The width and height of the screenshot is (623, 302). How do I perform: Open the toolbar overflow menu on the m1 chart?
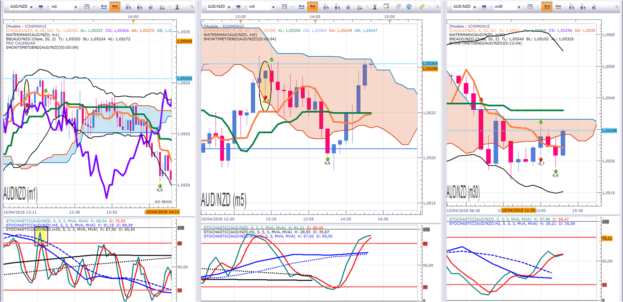tap(191, 7)
